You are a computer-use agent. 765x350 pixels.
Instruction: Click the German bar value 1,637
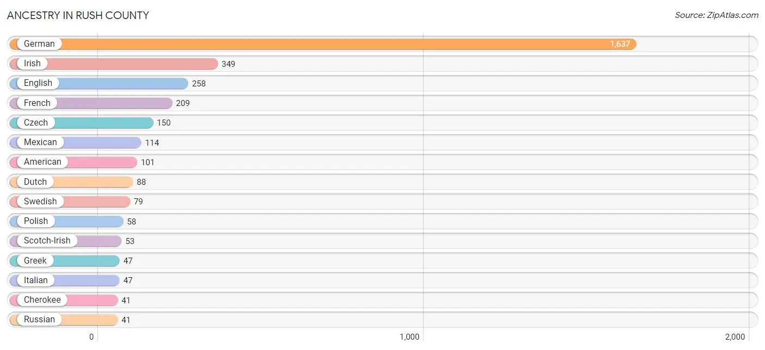tap(620, 44)
